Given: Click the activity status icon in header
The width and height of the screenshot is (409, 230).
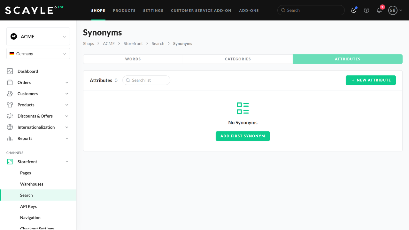Looking at the screenshot, I should click(354, 10).
